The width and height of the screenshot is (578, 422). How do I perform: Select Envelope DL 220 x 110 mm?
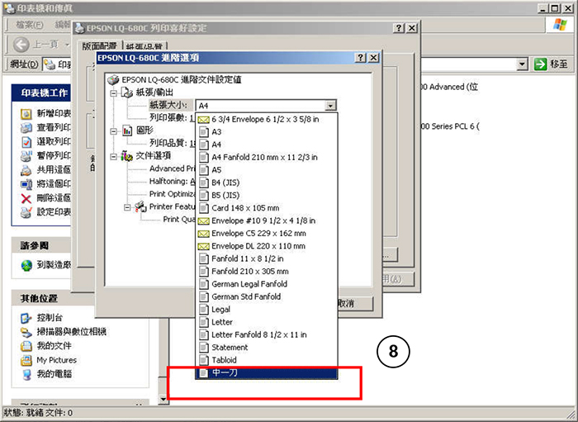[266, 246]
